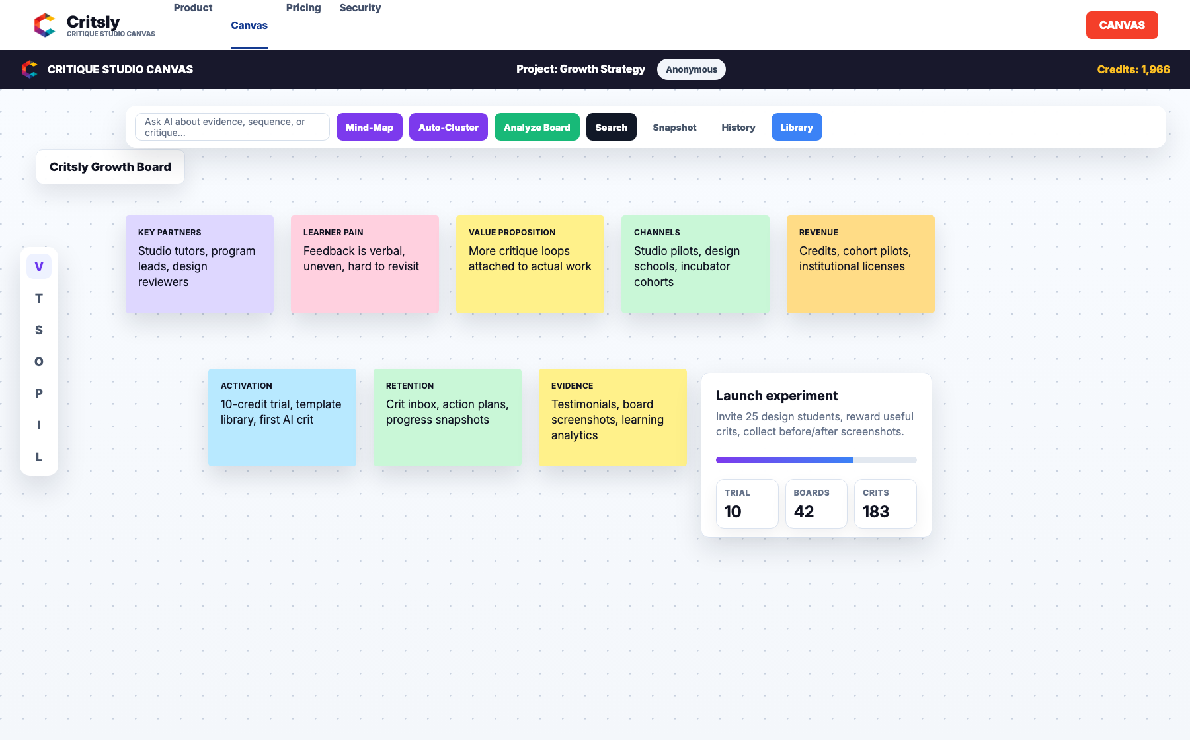Image resolution: width=1190 pixels, height=740 pixels.
Task: Click the CRITS 183 stat box
Action: 885,503
